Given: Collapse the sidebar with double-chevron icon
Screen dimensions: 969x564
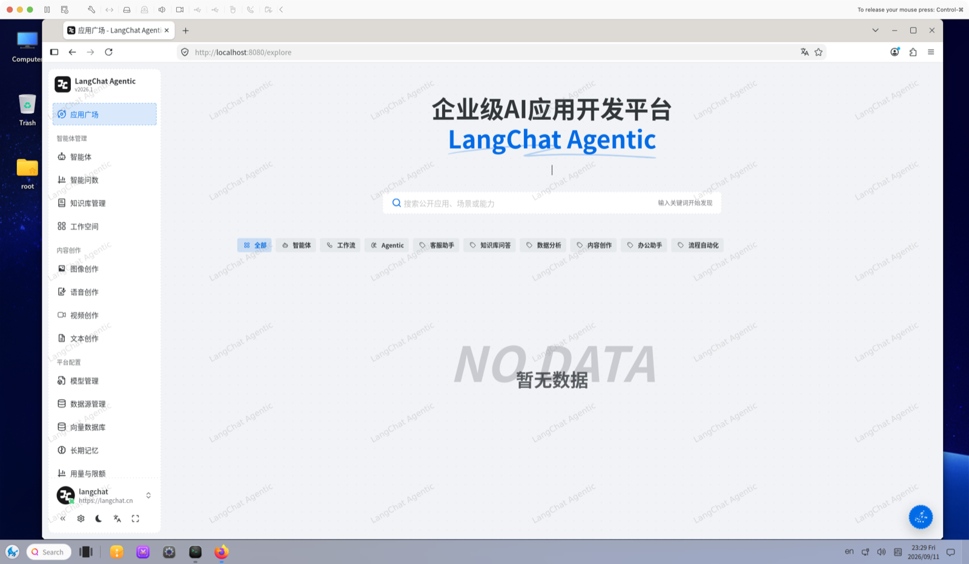Looking at the screenshot, I should click(x=62, y=519).
